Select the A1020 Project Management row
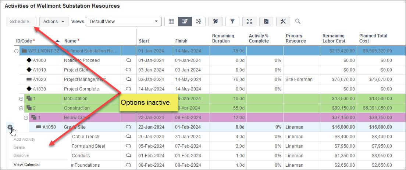406x170 pixels. [x=85, y=80]
